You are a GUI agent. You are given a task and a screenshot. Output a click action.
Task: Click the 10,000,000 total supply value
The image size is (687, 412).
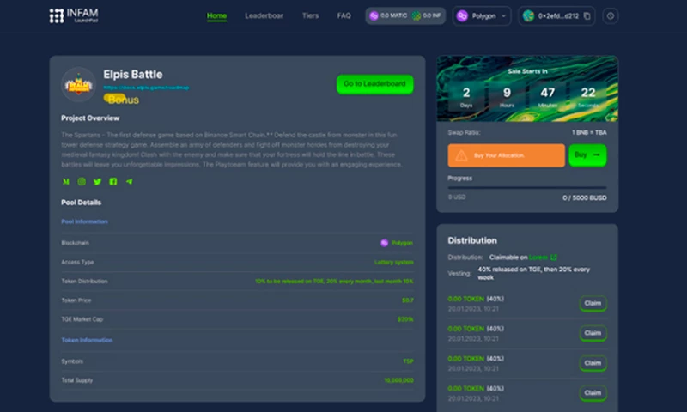pyautogui.click(x=398, y=380)
